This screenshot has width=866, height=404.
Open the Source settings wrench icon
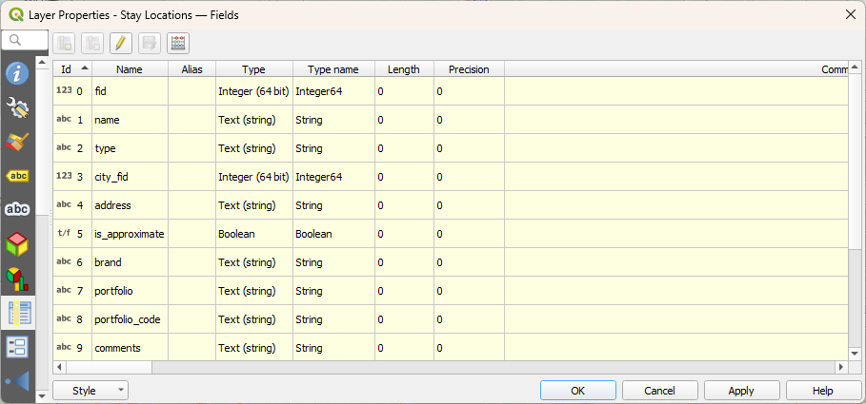point(17,107)
